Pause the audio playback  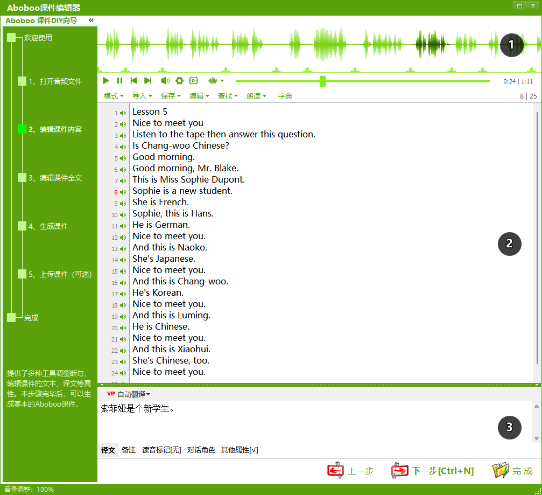tap(119, 81)
